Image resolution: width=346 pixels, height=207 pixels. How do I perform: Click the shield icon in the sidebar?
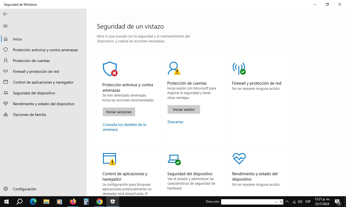coord(6,50)
